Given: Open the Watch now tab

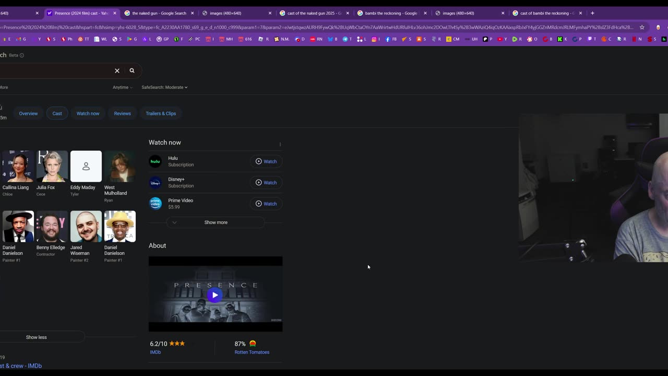Looking at the screenshot, I should (x=88, y=113).
